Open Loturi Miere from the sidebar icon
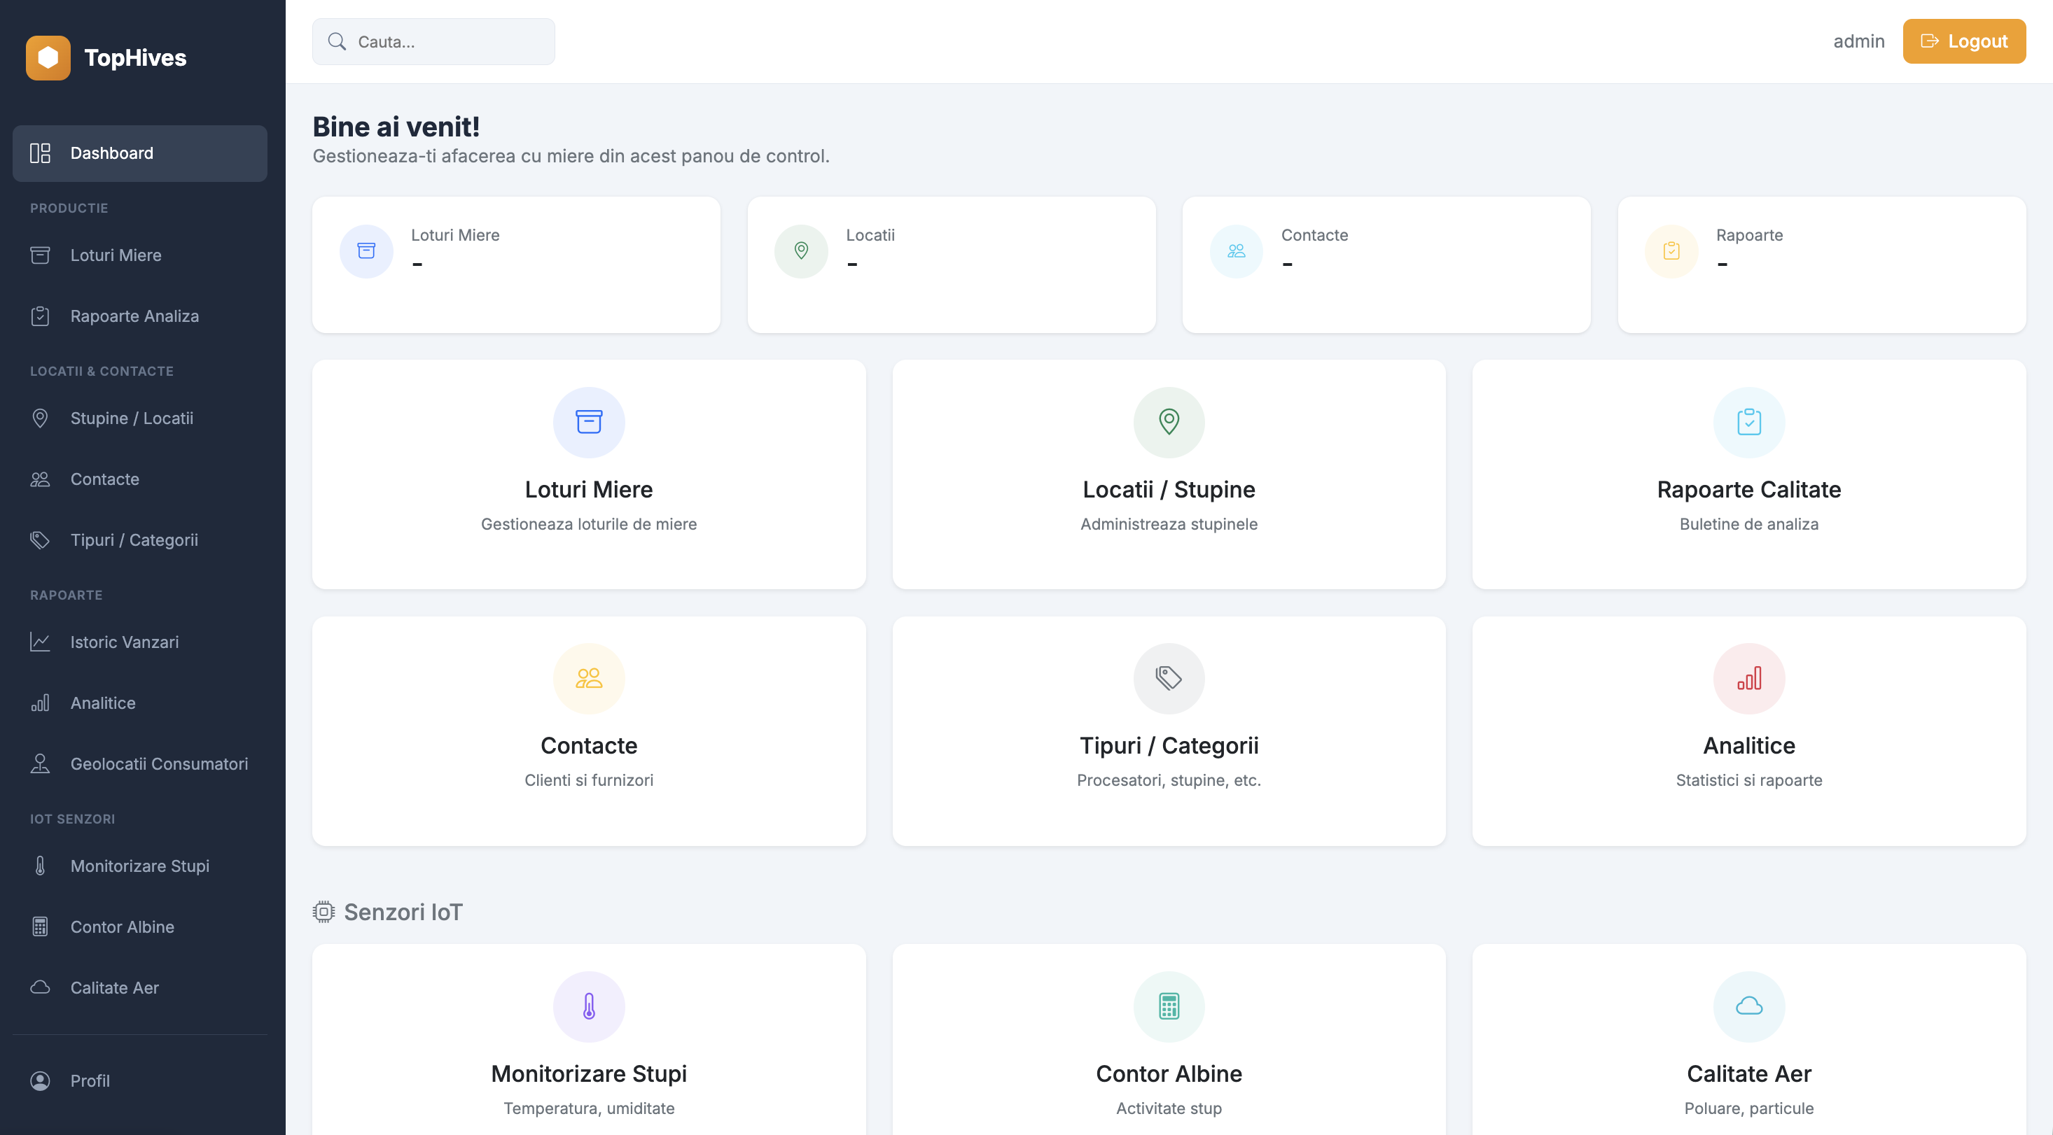 pos(41,255)
